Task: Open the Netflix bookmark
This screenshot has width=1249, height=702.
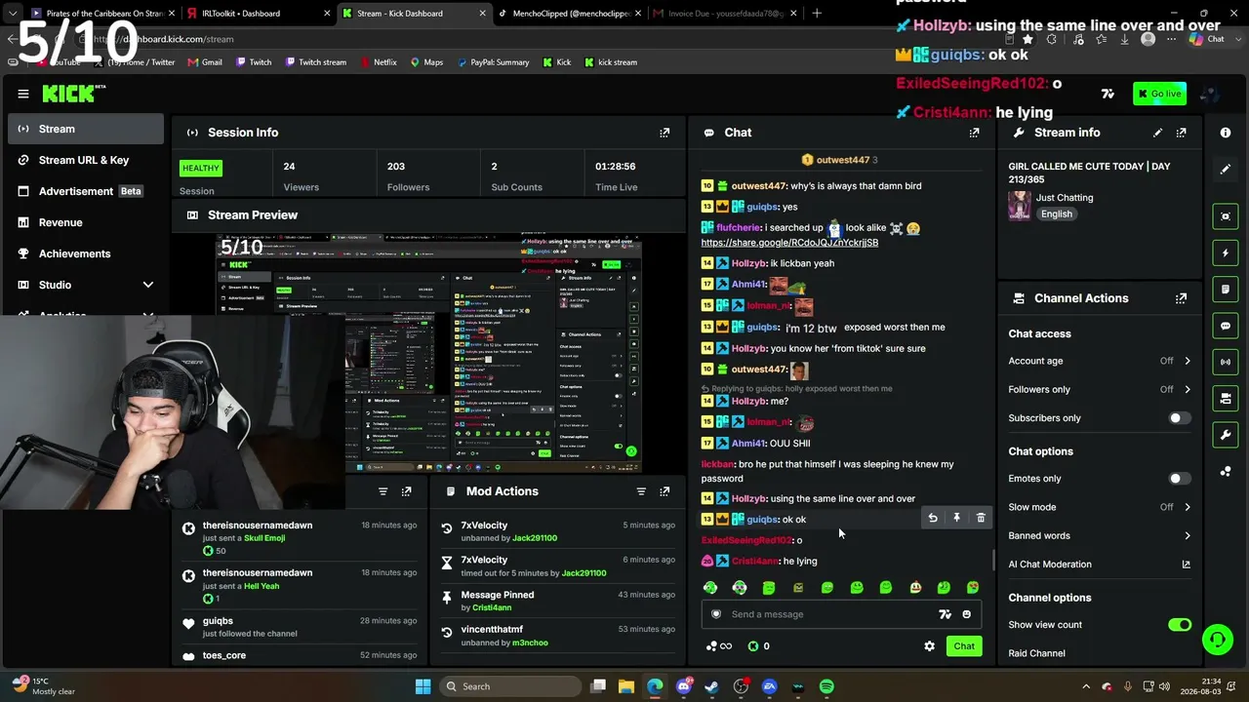Action: (x=378, y=62)
